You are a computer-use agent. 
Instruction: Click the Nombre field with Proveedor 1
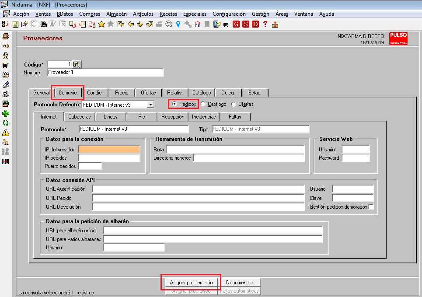[x=105, y=73]
